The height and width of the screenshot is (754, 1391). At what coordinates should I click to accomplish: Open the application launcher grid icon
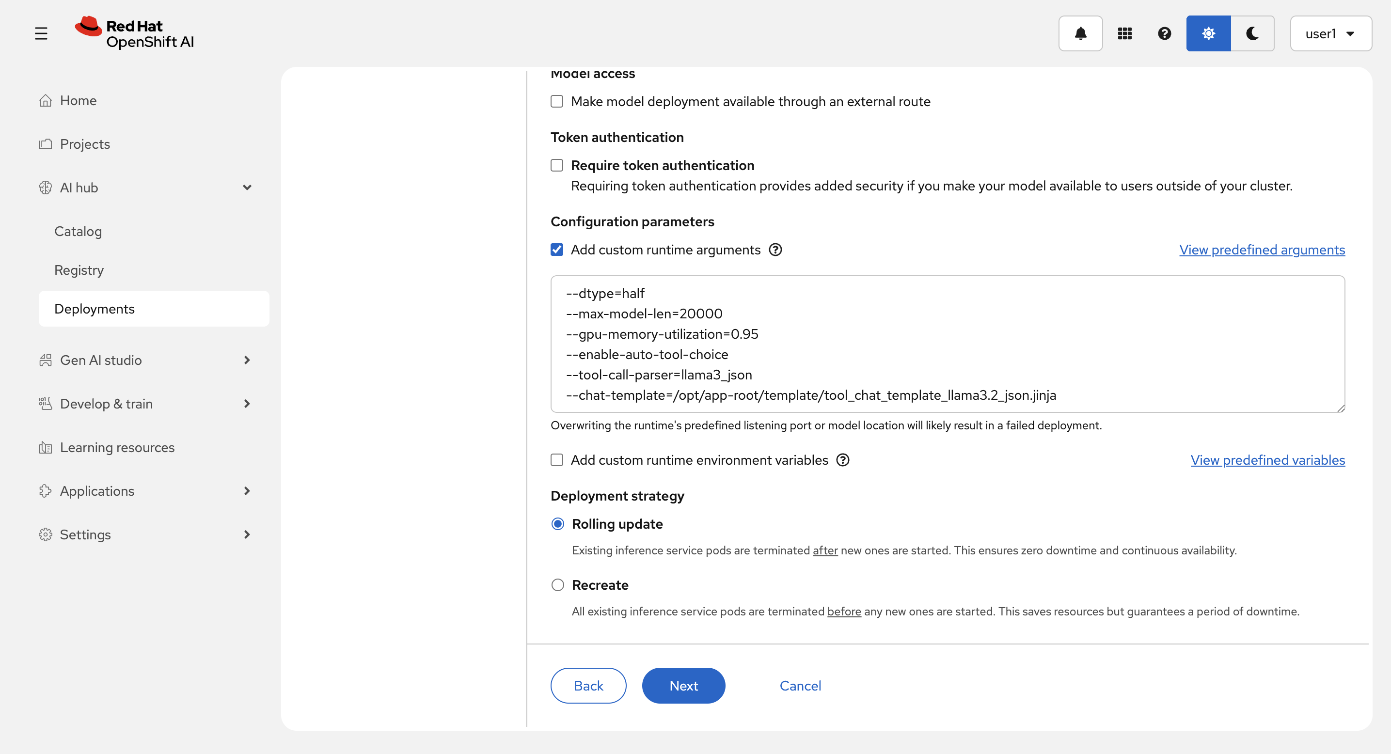pos(1124,33)
